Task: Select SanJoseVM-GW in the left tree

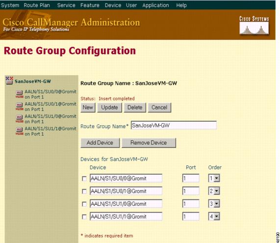Action: click(x=33, y=81)
